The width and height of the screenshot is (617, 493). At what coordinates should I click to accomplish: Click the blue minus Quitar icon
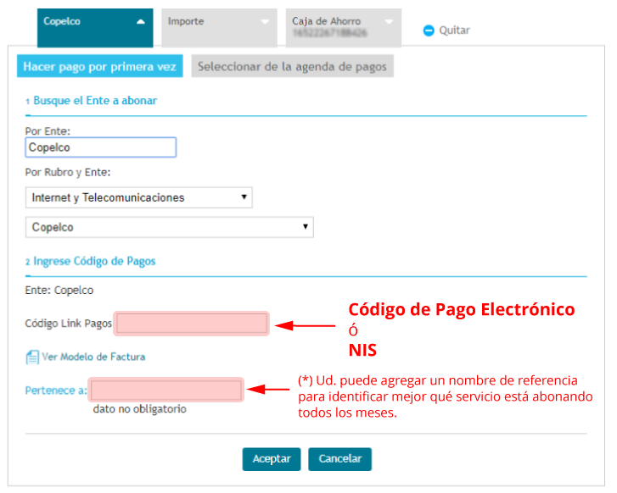tap(428, 30)
